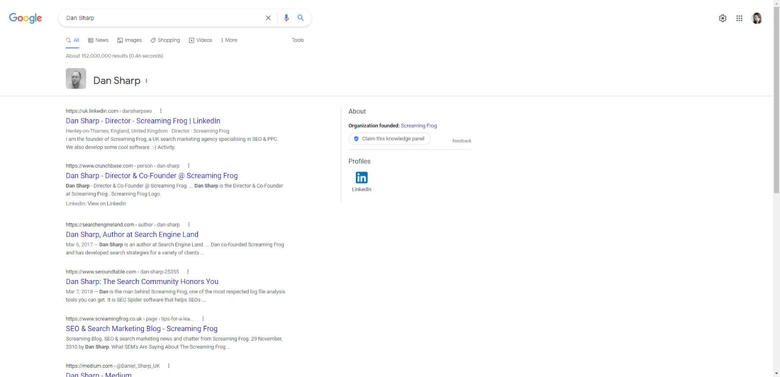Click 'Claim this knowledge panel' button
Screen dimensions: 780x377
pos(390,139)
